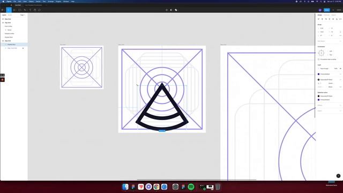Enable Fix position when scrolling checkbox

(x=319, y=60)
